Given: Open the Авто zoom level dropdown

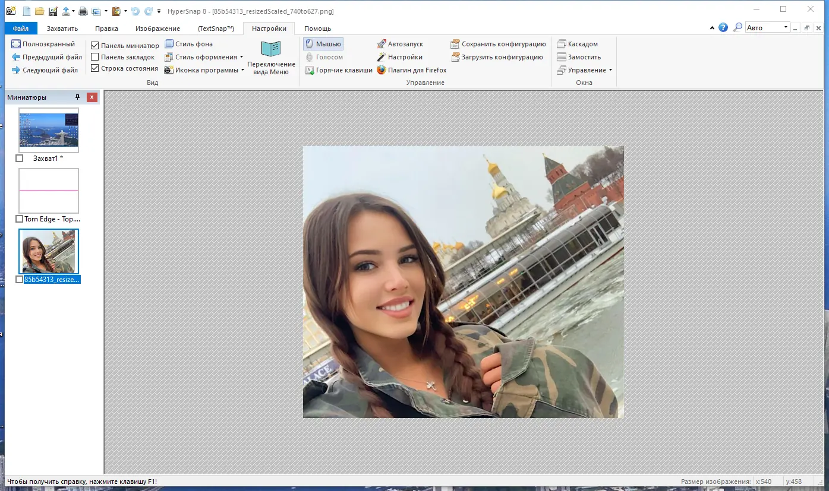Looking at the screenshot, I should [x=784, y=27].
